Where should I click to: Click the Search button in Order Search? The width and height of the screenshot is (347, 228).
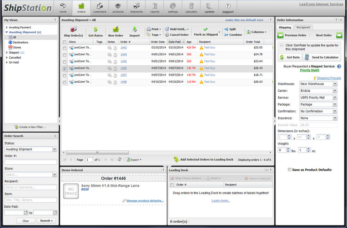(x=46, y=220)
